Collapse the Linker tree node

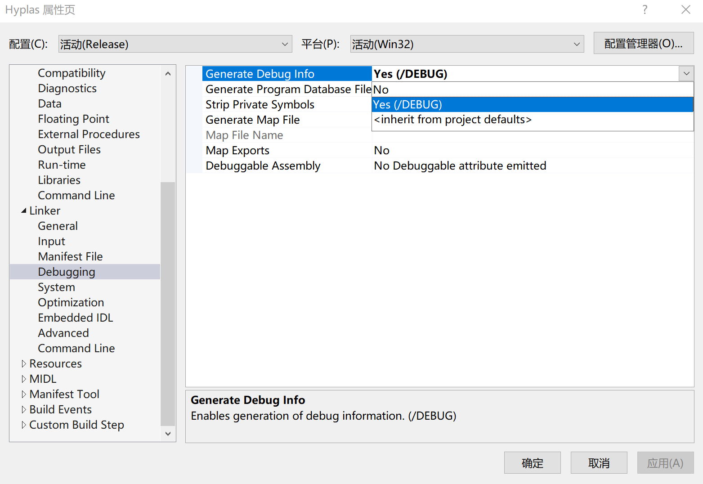click(24, 211)
